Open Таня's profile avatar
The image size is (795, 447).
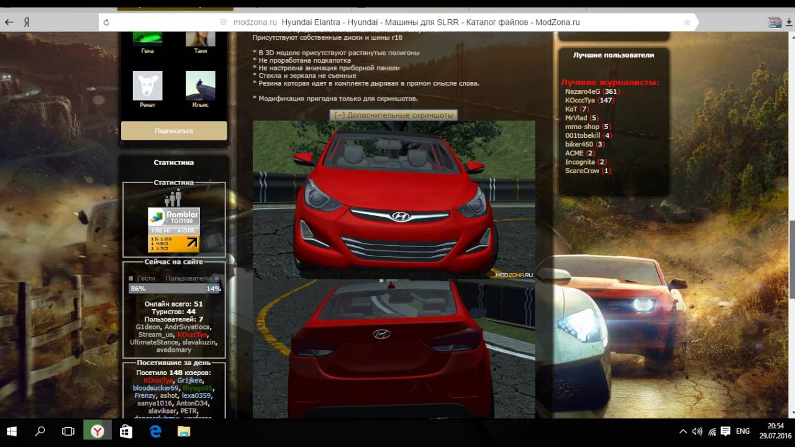(x=200, y=38)
